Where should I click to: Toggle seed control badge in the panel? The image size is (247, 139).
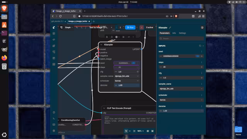[198, 56]
